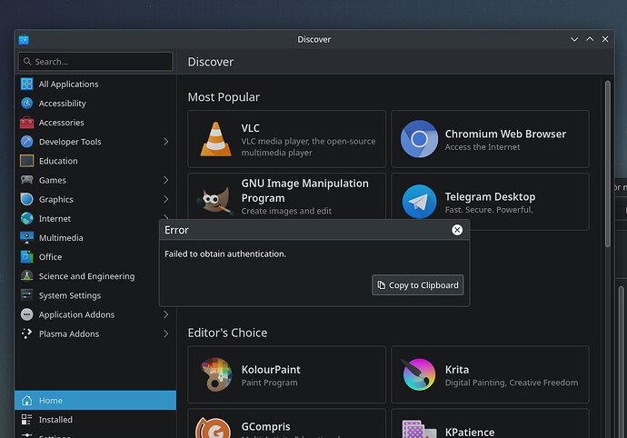Click the Copy to Clipboard button
The image size is (627, 438).
pos(417,284)
